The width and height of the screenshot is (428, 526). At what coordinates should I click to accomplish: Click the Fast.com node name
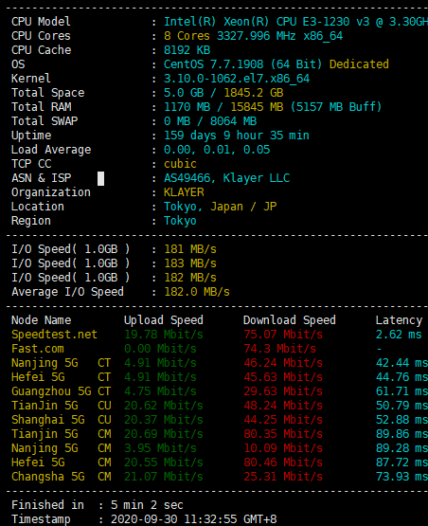(38, 349)
